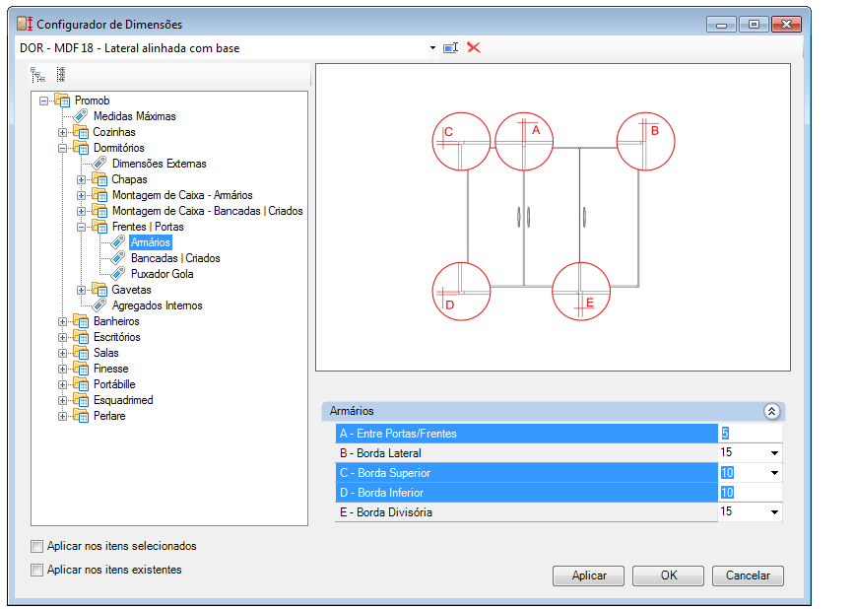Collapse the Armários properties section
The height and width of the screenshot is (609, 855).
pos(771,412)
